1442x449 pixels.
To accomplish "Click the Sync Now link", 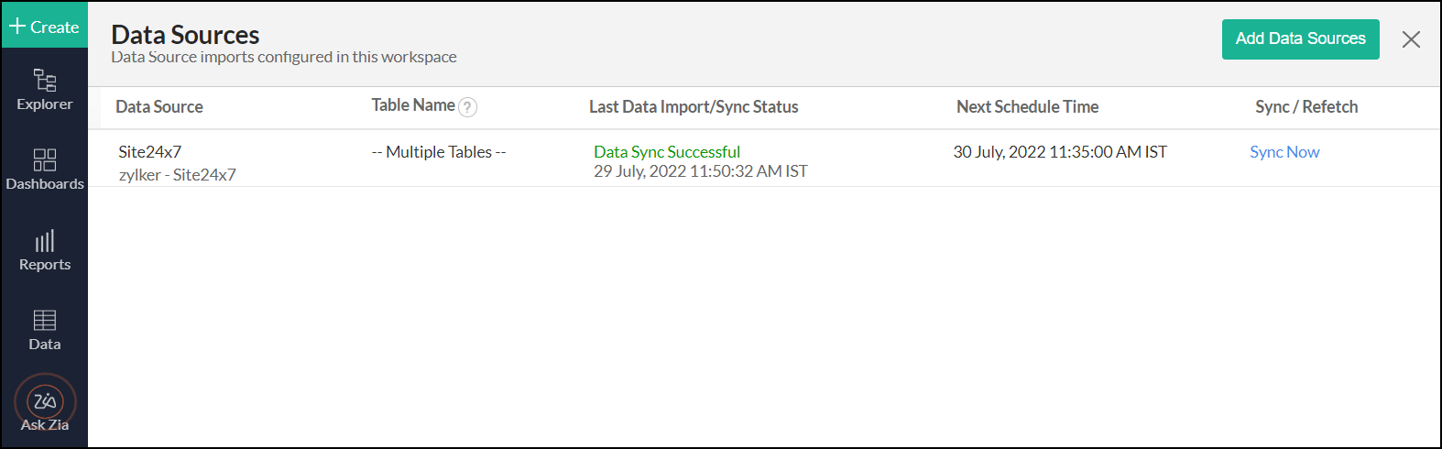I will [1284, 152].
